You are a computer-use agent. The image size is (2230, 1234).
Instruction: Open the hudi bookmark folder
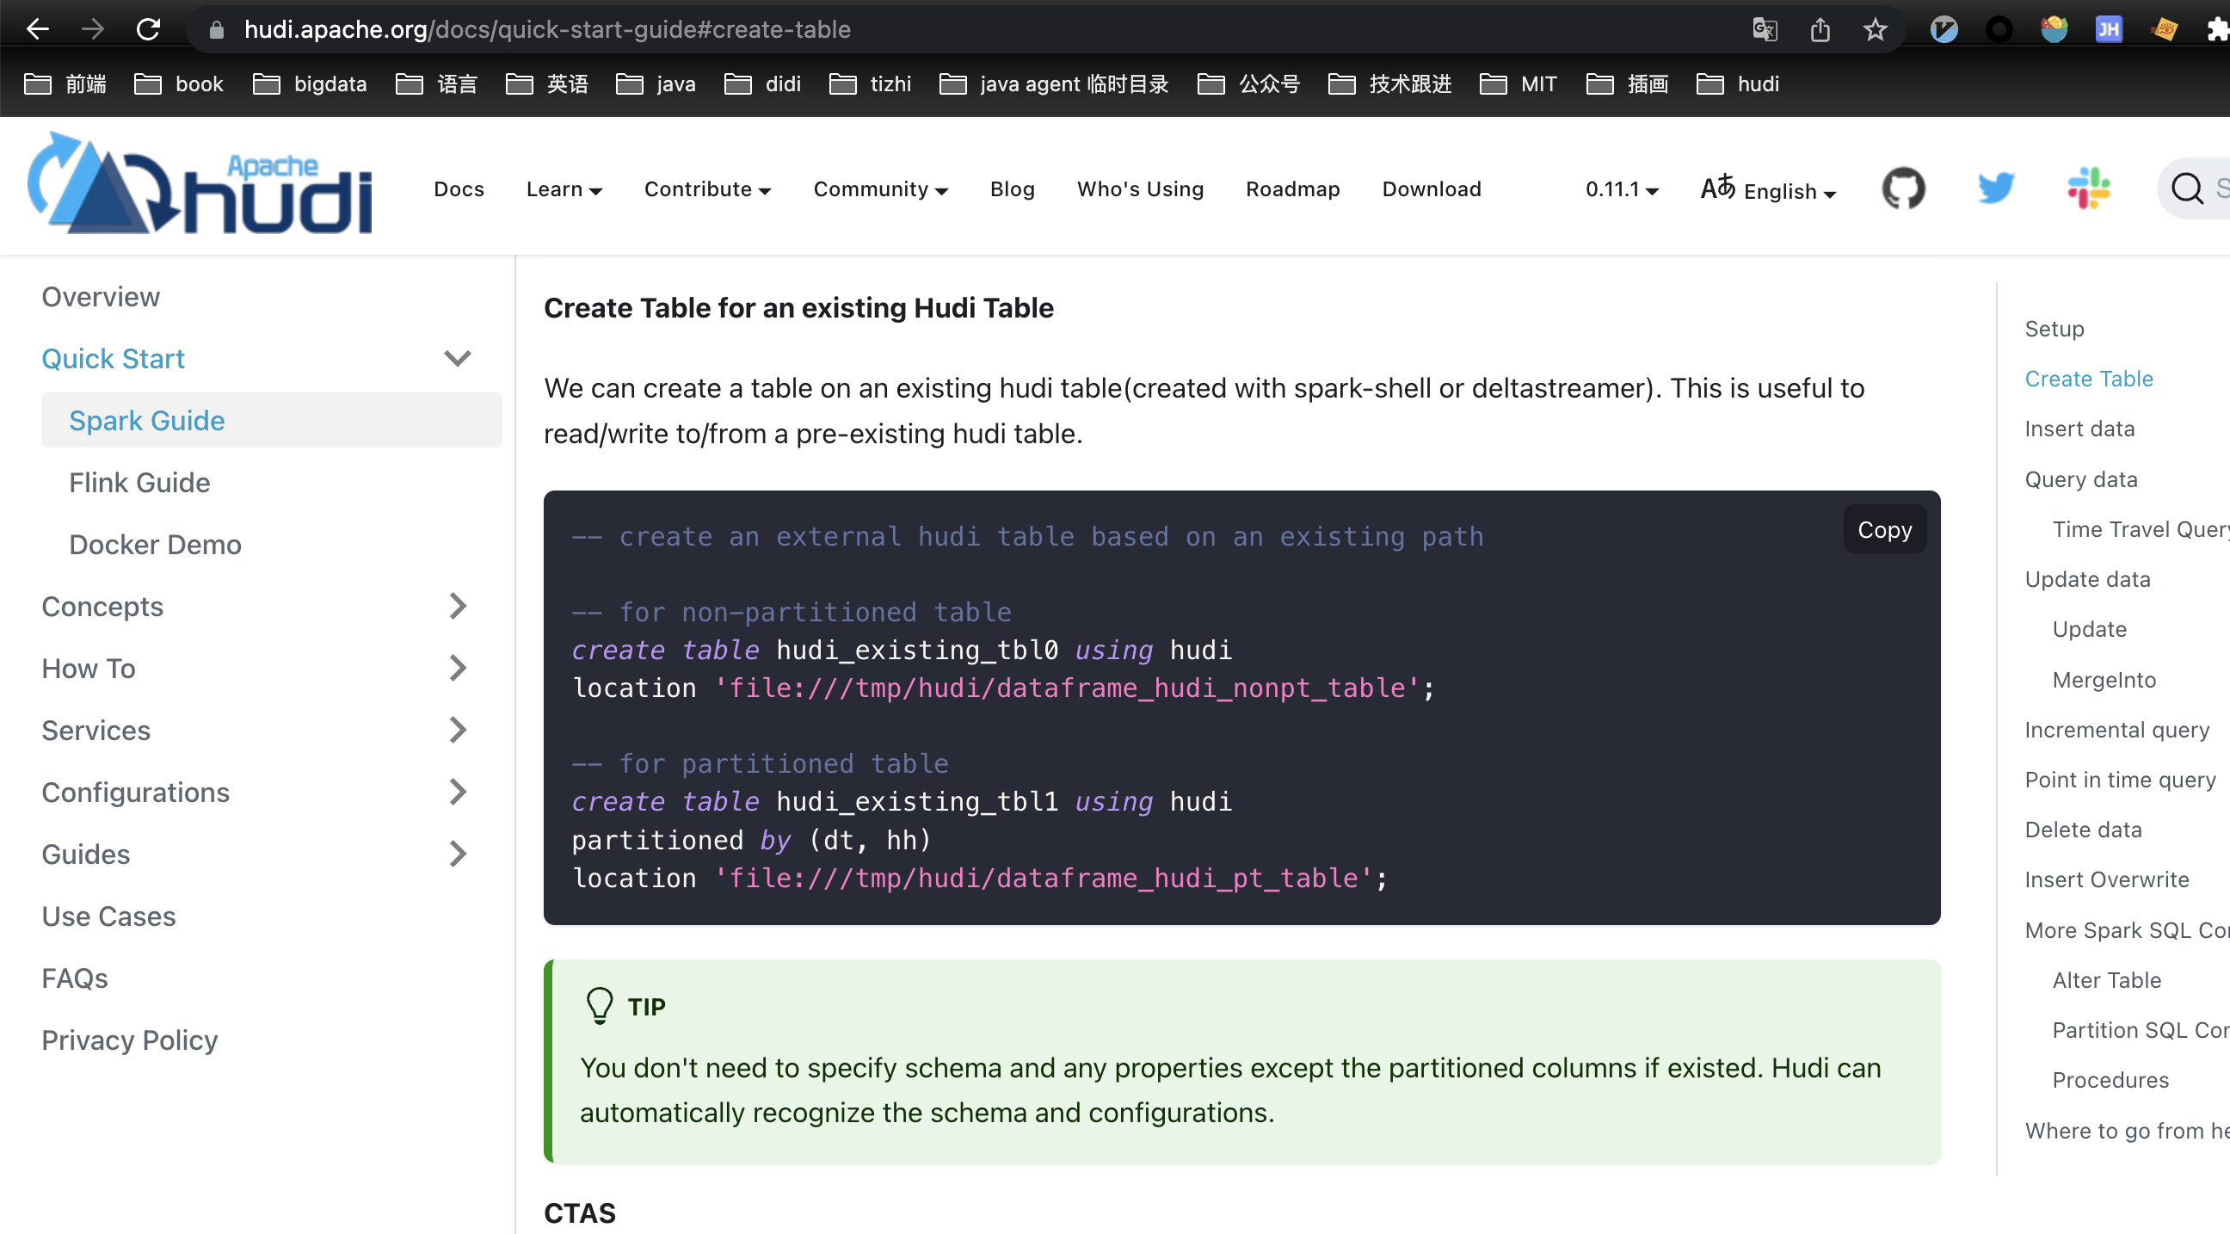1738,84
